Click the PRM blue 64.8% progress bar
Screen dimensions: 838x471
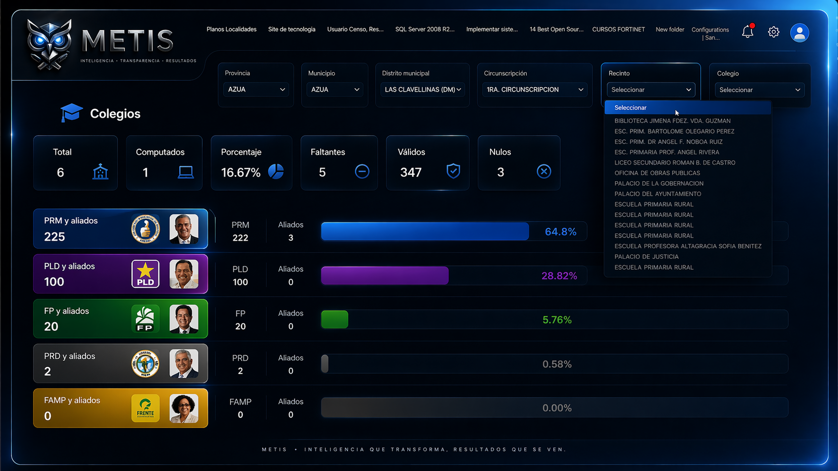click(425, 232)
